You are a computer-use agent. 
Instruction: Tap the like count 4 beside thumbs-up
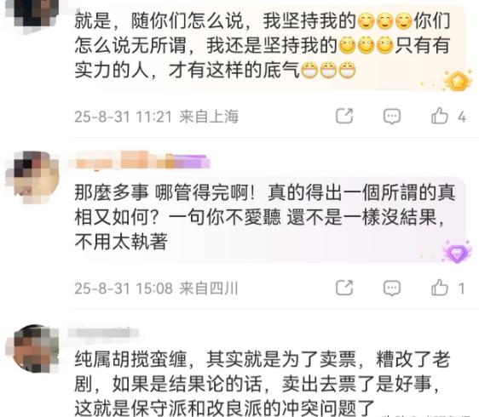462,117
